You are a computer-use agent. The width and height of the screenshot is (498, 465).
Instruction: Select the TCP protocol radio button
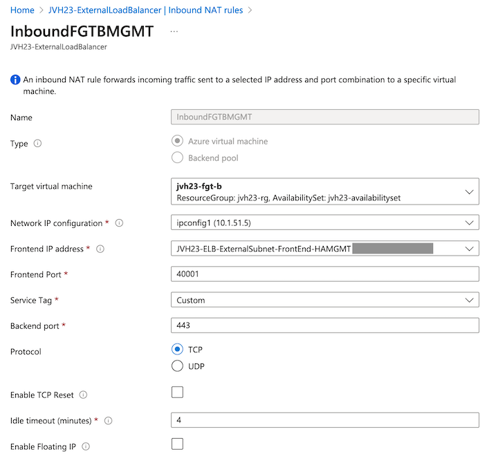click(x=177, y=350)
